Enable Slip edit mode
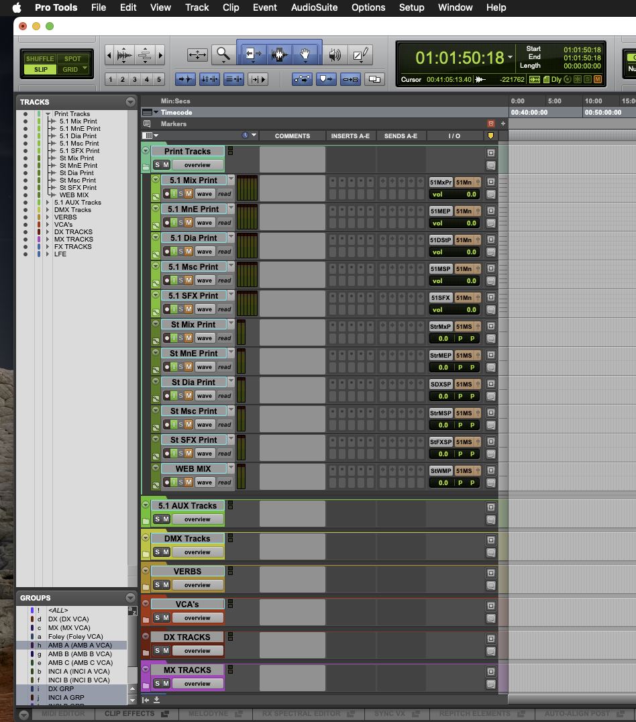The height and width of the screenshot is (722, 636). [40, 70]
